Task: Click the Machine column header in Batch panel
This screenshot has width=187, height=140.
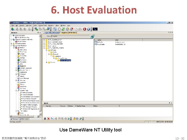Action: 51,106
